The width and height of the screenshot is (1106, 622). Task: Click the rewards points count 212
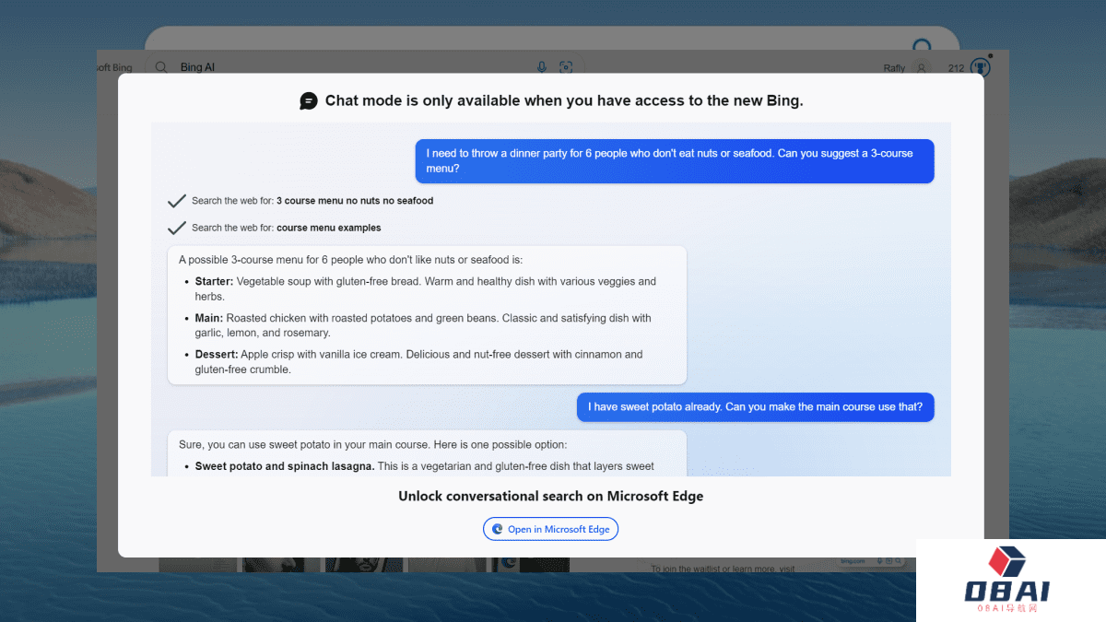(956, 67)
